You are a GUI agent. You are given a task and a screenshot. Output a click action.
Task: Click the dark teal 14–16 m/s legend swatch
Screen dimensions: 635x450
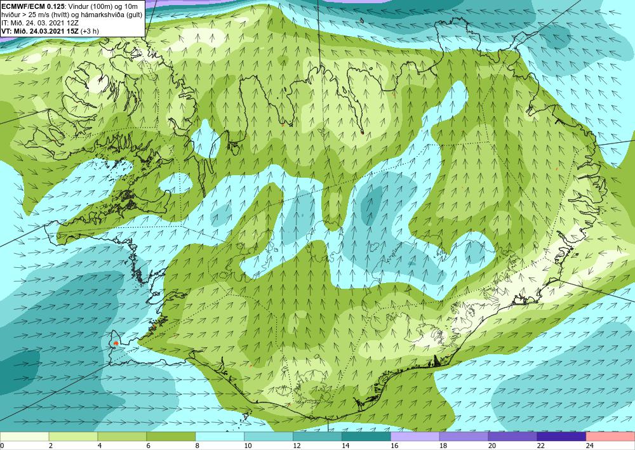pos(366,437)
